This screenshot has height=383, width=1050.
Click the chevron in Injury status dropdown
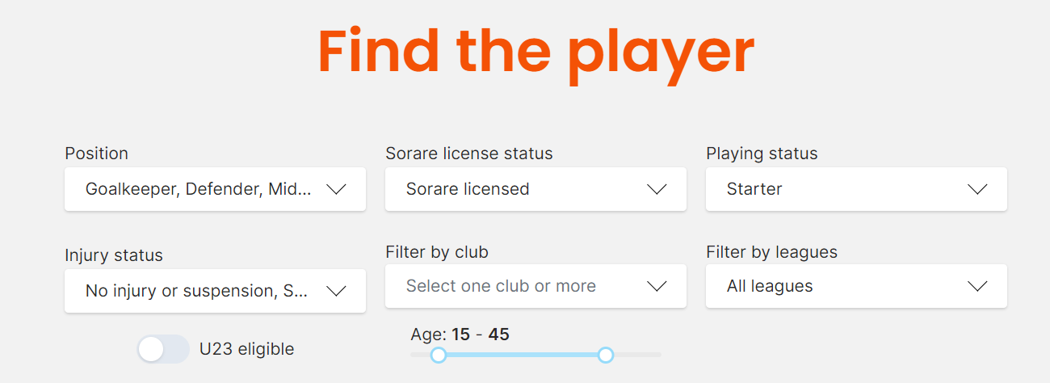tap(336, 291)
